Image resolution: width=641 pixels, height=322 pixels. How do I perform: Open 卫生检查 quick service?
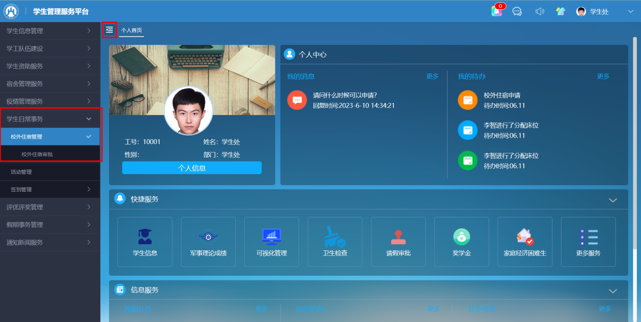point(335,242)
